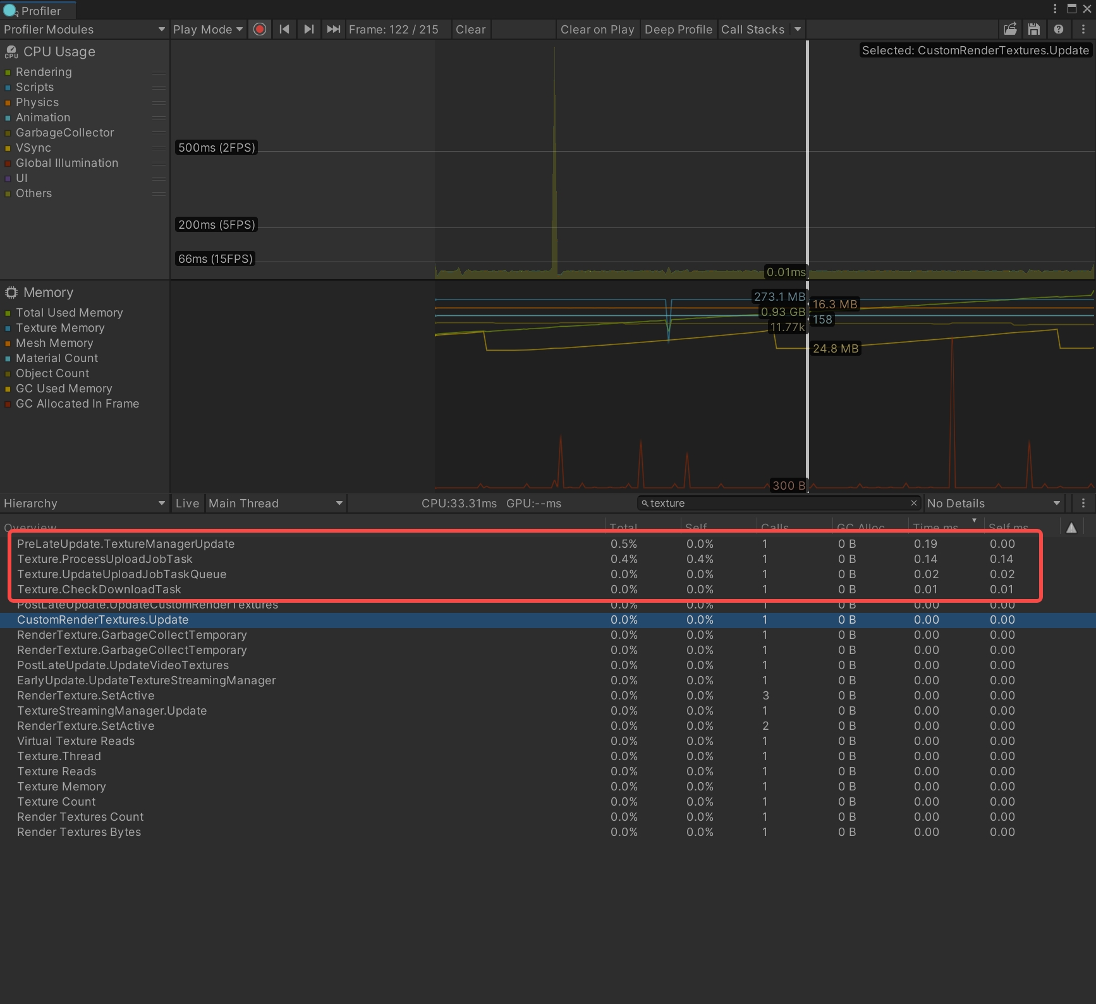Jump to the current last frame
This screenshot has height=1004, width=1096.
point(333,30)
